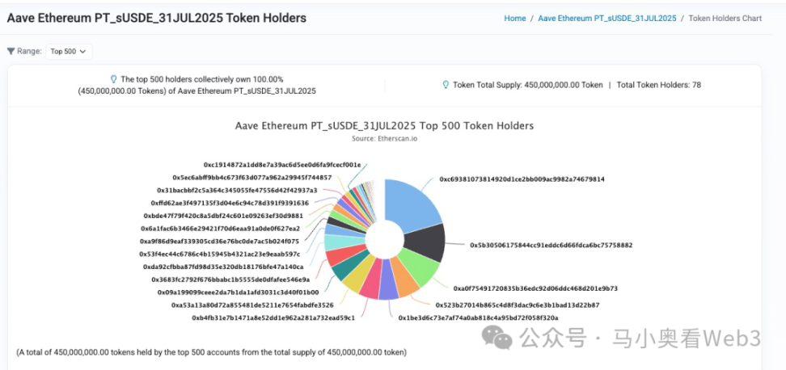Click address label 0x5b30506175844cc91eddc6d66fdca6bc75758882
This screenshot has width=786, height=370.
click(551, 246)
